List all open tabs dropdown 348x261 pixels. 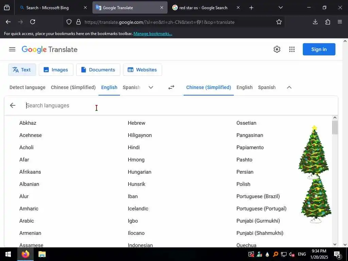[x=280, y=8]
